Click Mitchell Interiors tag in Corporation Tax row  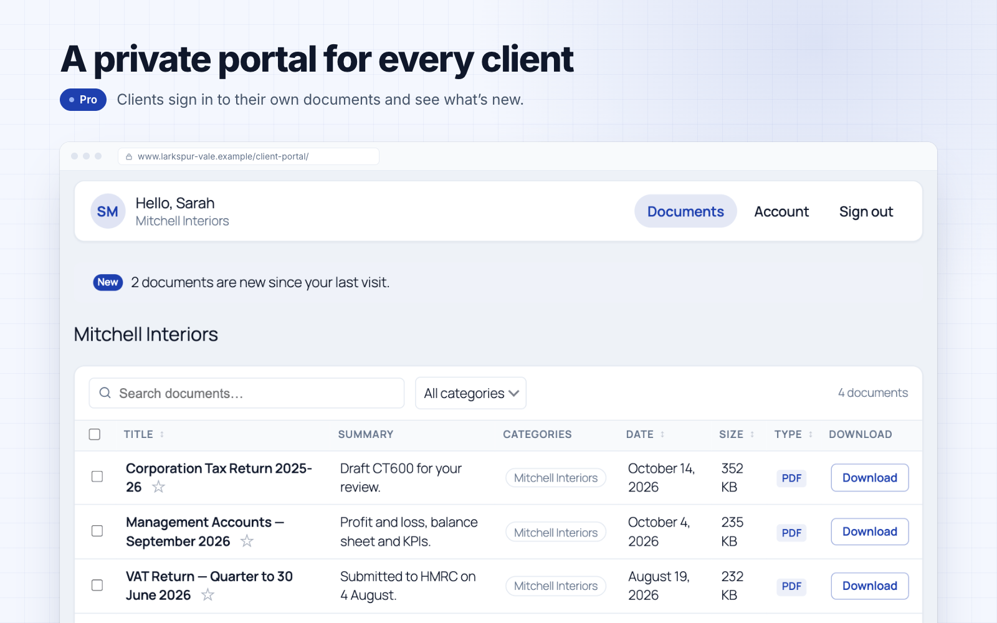[556, 478]
